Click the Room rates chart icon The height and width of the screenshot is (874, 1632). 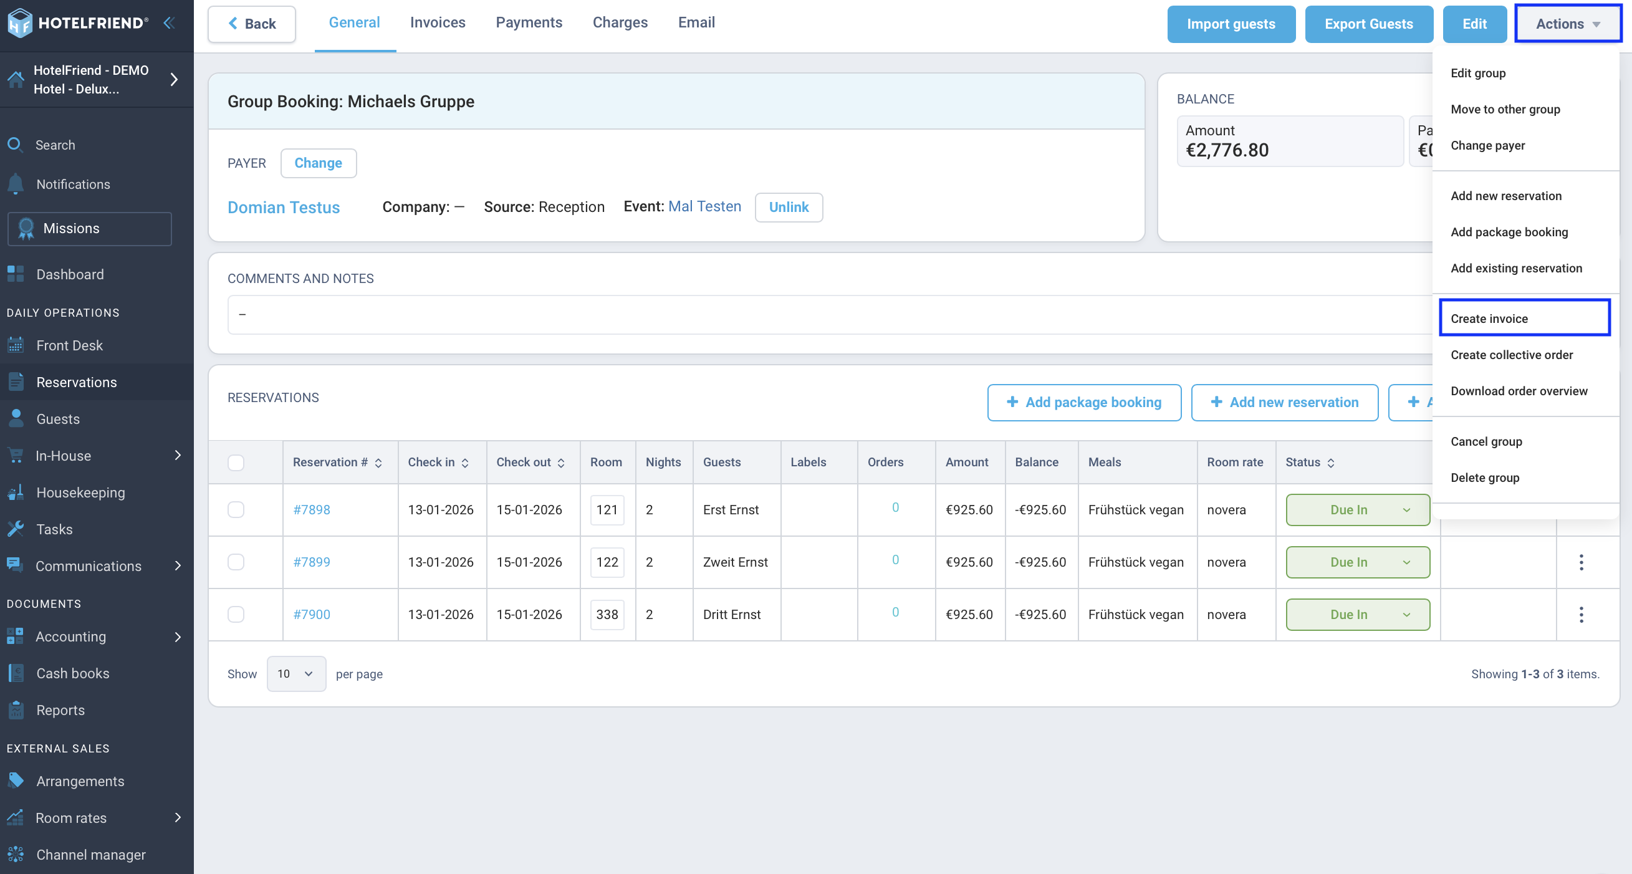[16, 818]
